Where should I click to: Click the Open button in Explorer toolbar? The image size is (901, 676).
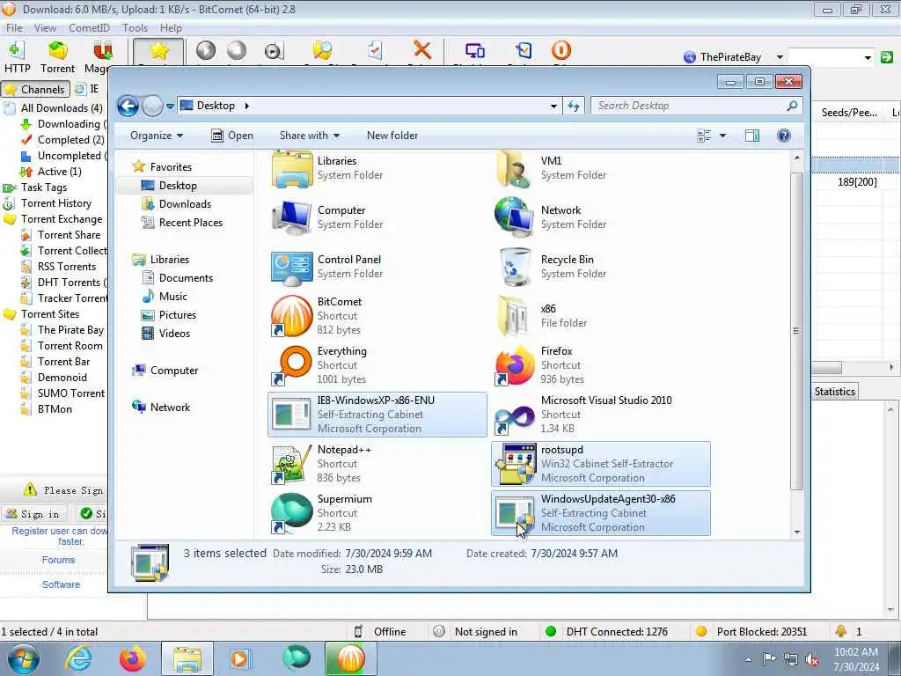pyautogui.click(x=232, y=136)
